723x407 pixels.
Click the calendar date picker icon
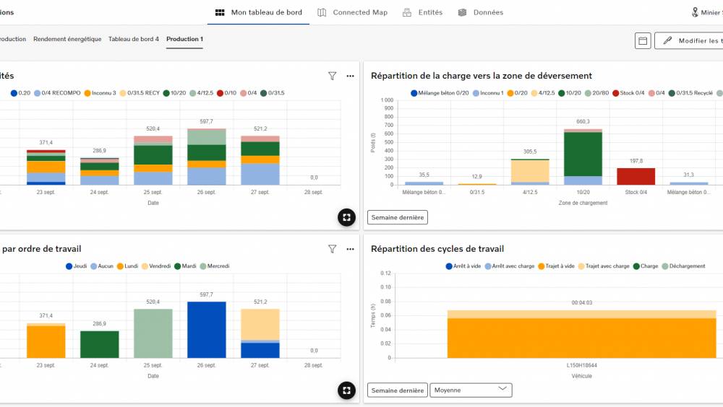click(x=643, y=41)
